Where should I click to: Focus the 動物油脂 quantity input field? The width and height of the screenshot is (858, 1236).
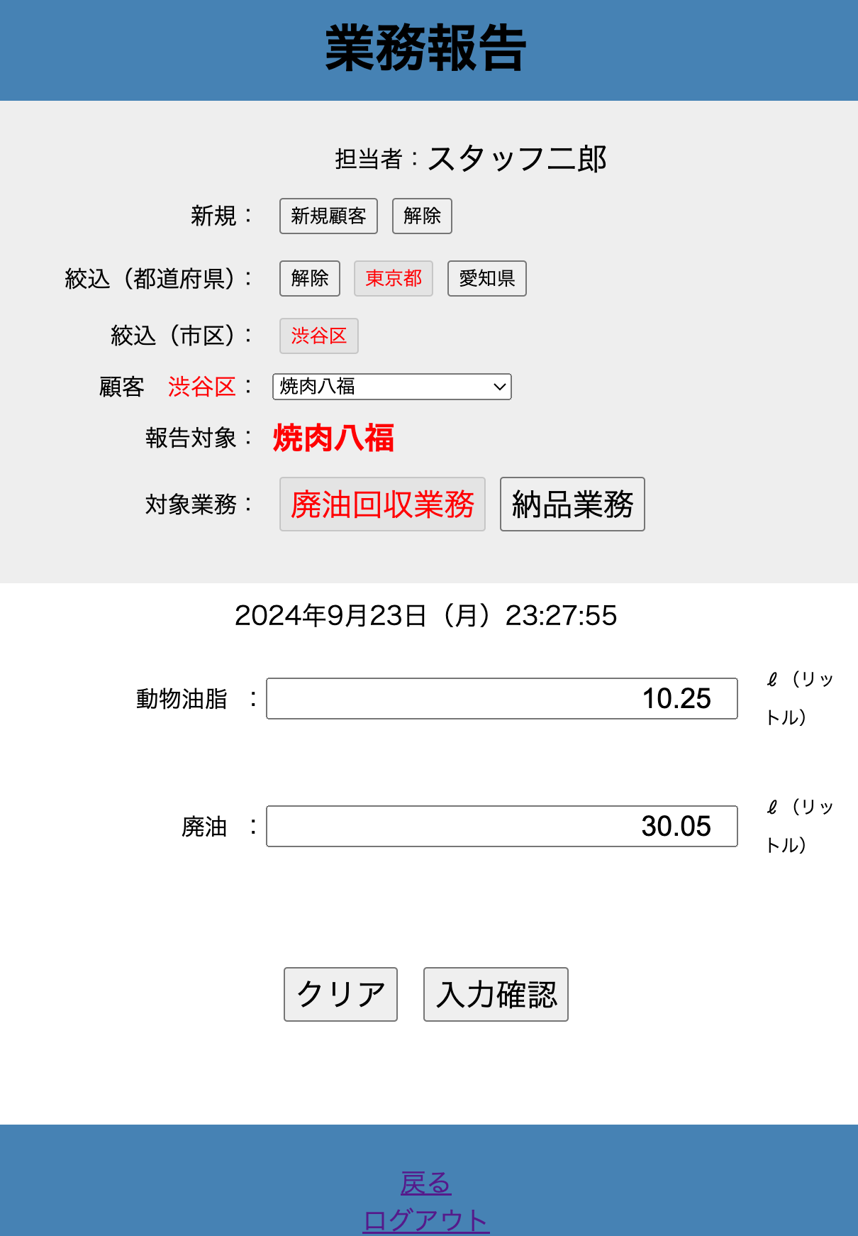point(501,699)
